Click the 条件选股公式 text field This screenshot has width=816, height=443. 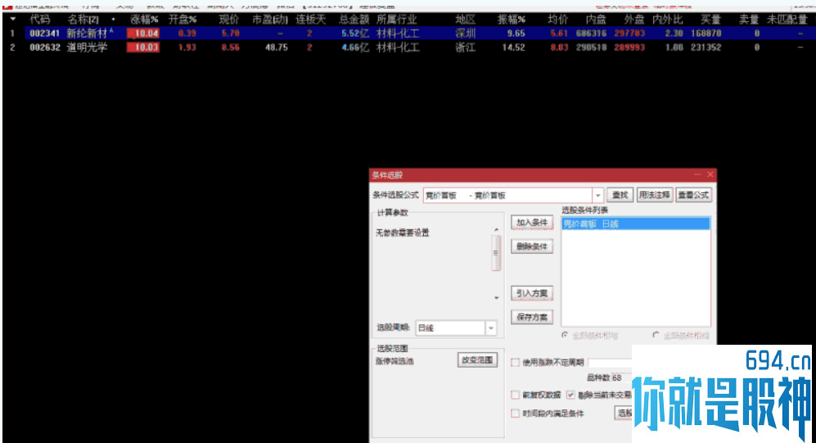tap(508, 195)
